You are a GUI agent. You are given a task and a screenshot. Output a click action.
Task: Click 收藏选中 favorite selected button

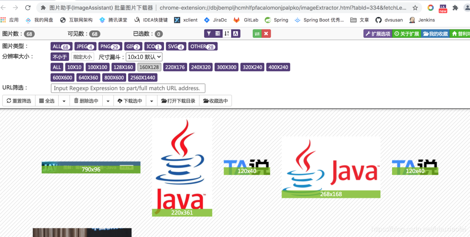coord(215,101)
